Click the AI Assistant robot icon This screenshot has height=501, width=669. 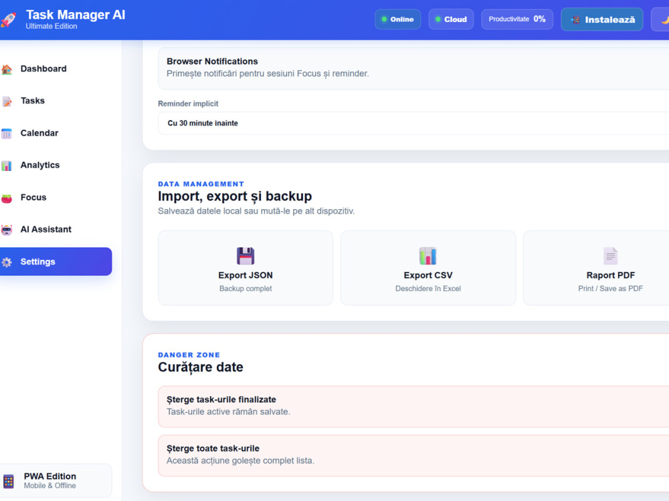coord(7,230)
